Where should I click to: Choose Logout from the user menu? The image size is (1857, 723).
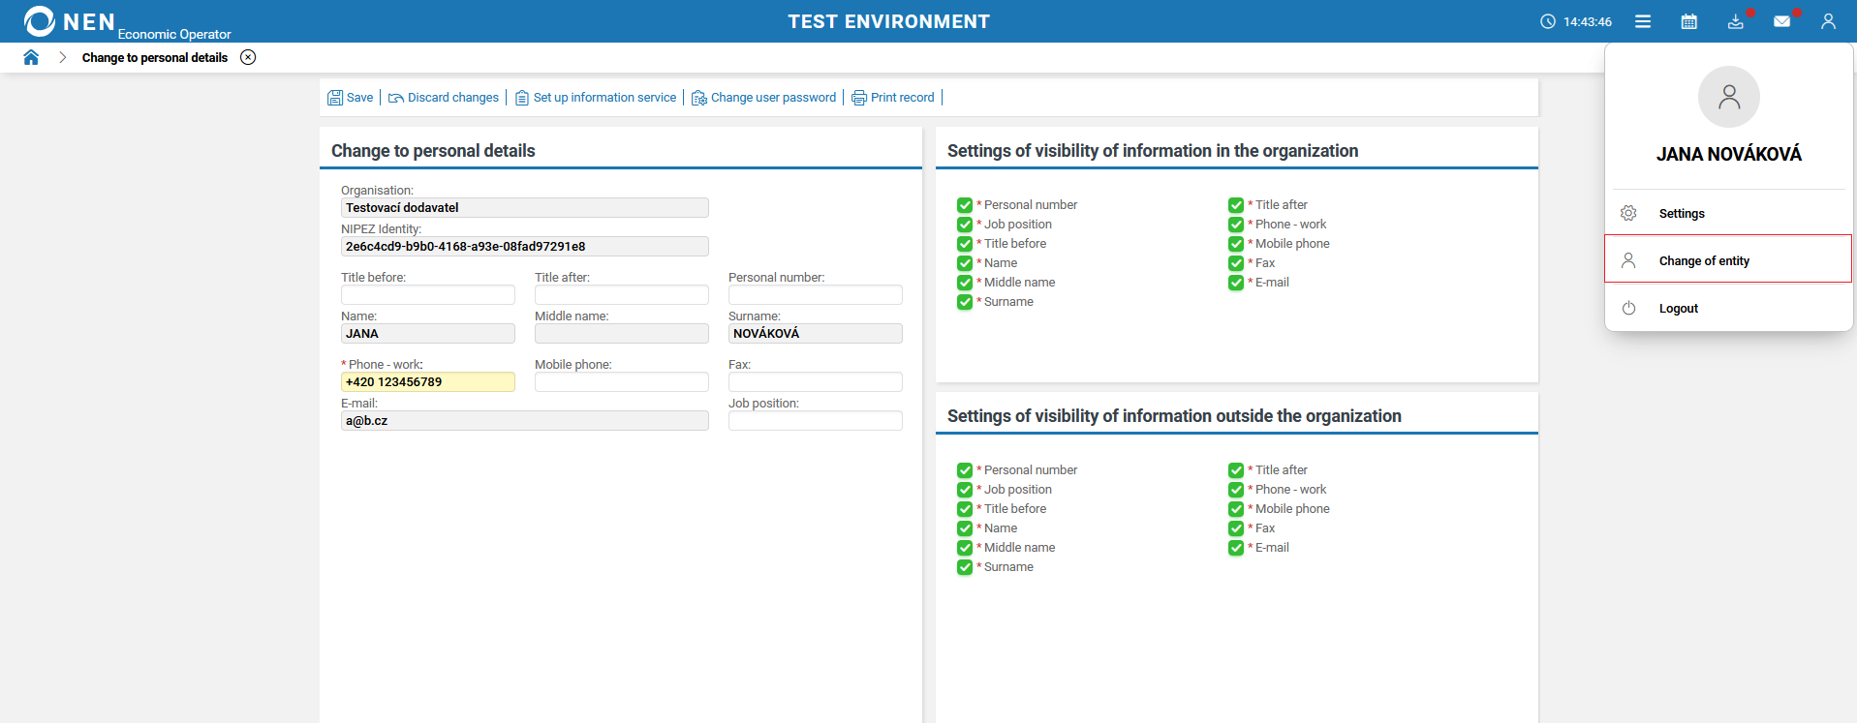click(x=1729, y=308)
